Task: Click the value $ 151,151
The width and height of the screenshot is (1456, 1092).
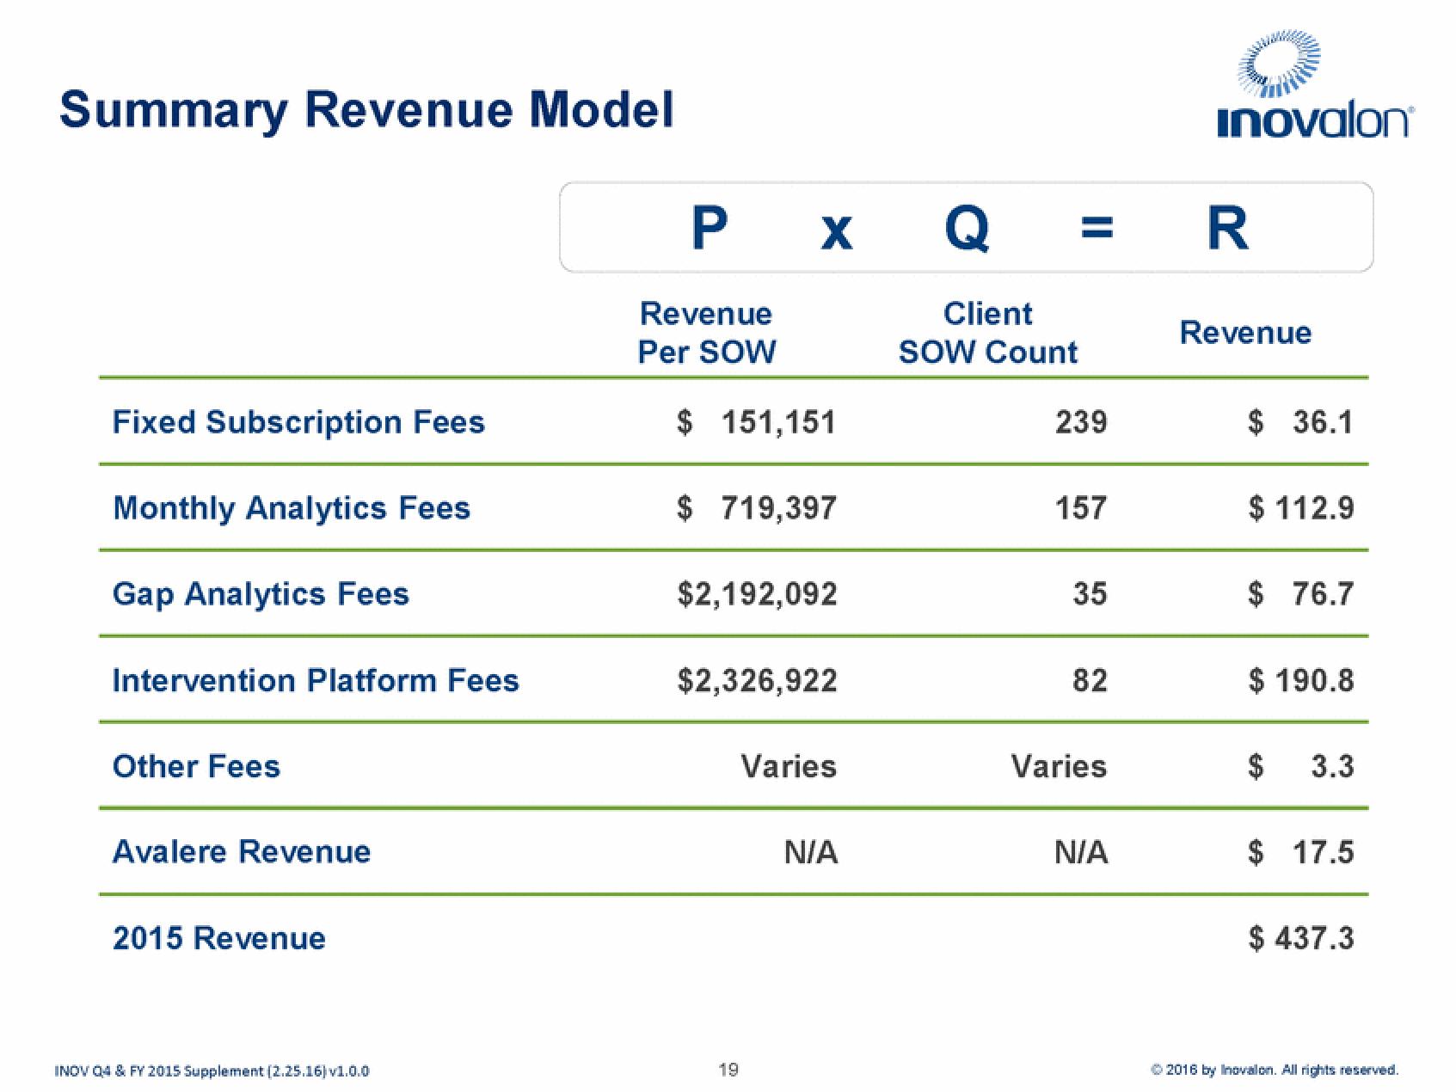Action: (756, 422)
